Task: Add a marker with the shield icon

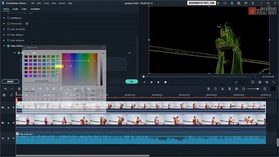Action: click(215, 89)
